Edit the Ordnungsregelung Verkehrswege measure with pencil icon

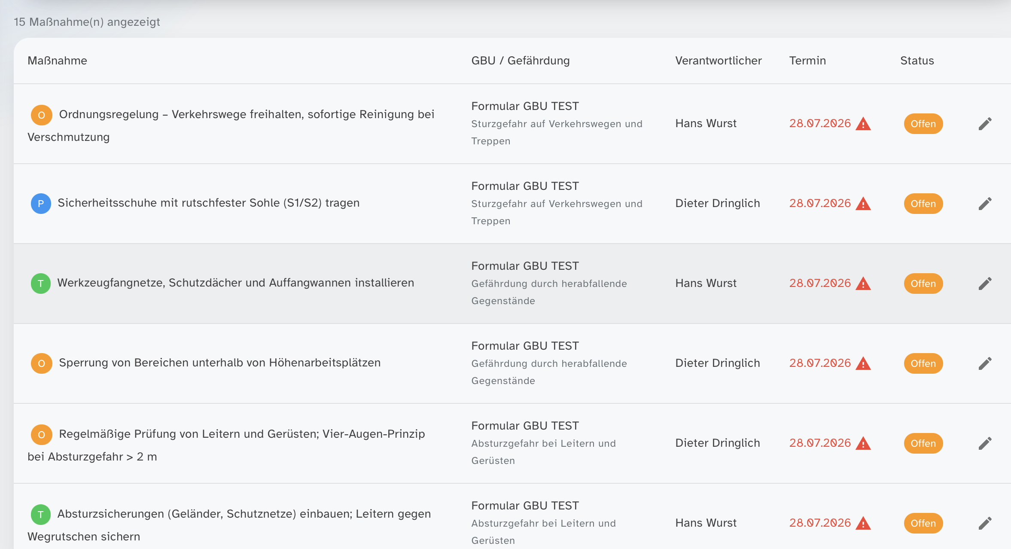985,124
